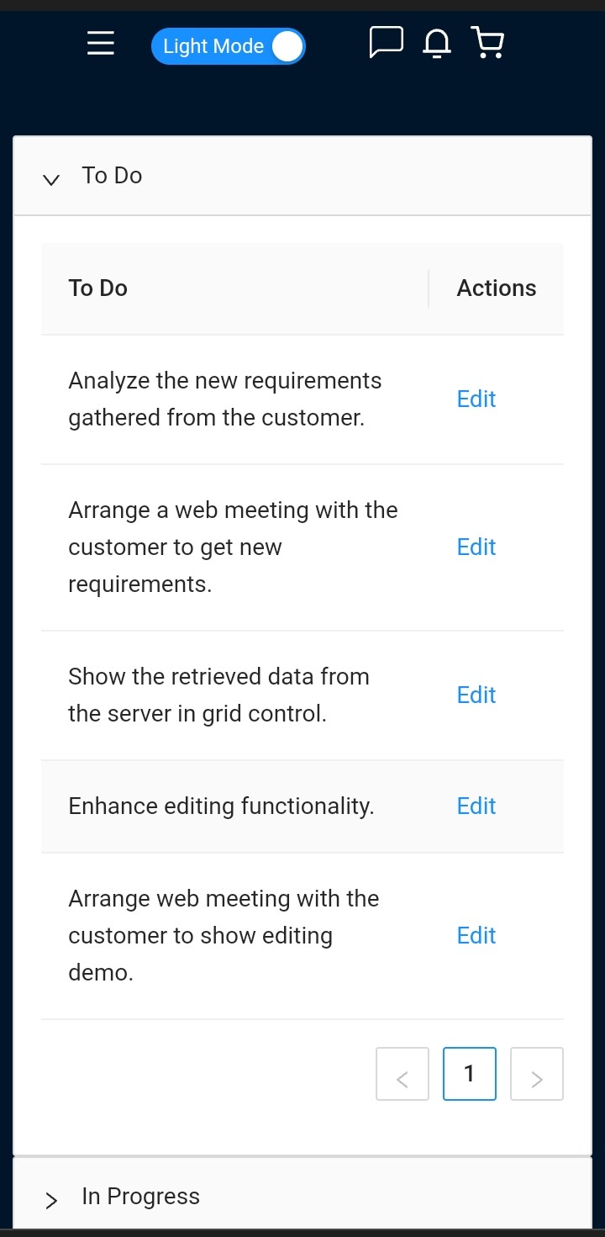Select the Enhance editing functionality row

pos(302,806)
